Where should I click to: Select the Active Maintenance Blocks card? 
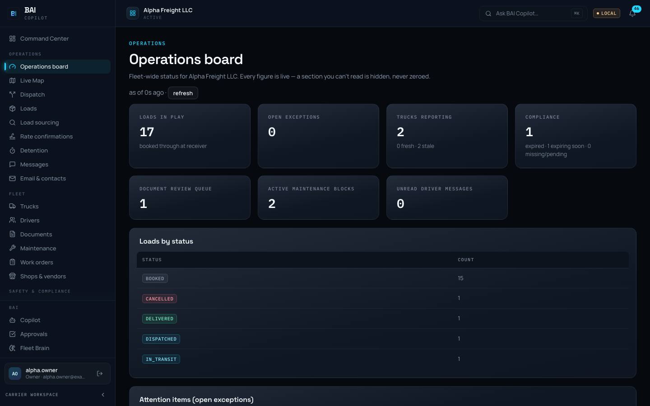point(318,198)
